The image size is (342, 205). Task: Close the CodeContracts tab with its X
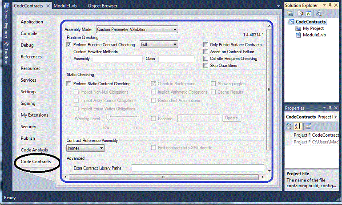click(x=48, y=6)
